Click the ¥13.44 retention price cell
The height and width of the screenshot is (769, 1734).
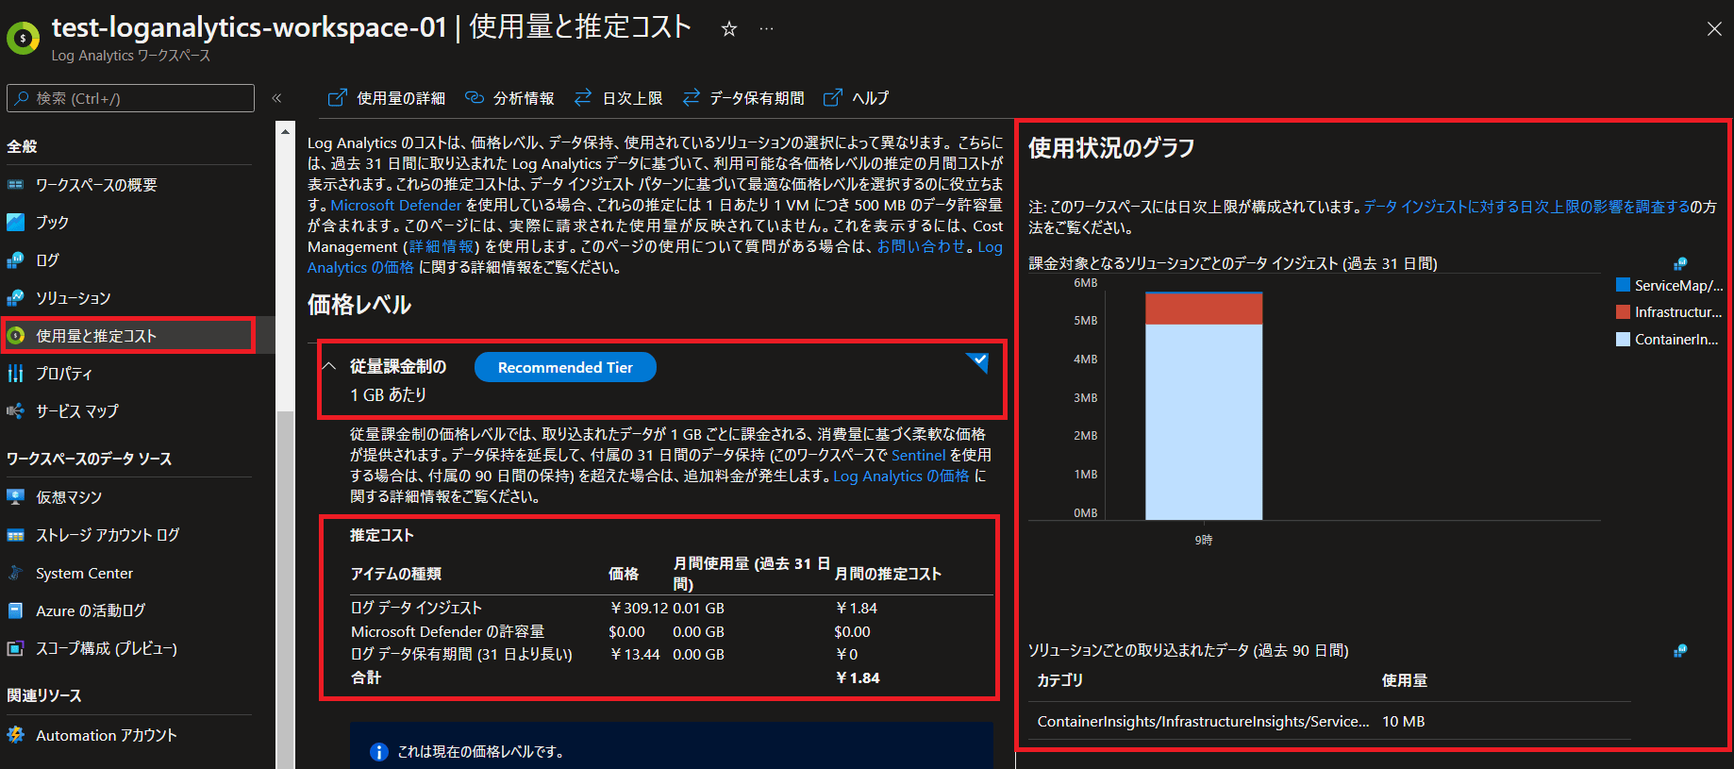635,654
